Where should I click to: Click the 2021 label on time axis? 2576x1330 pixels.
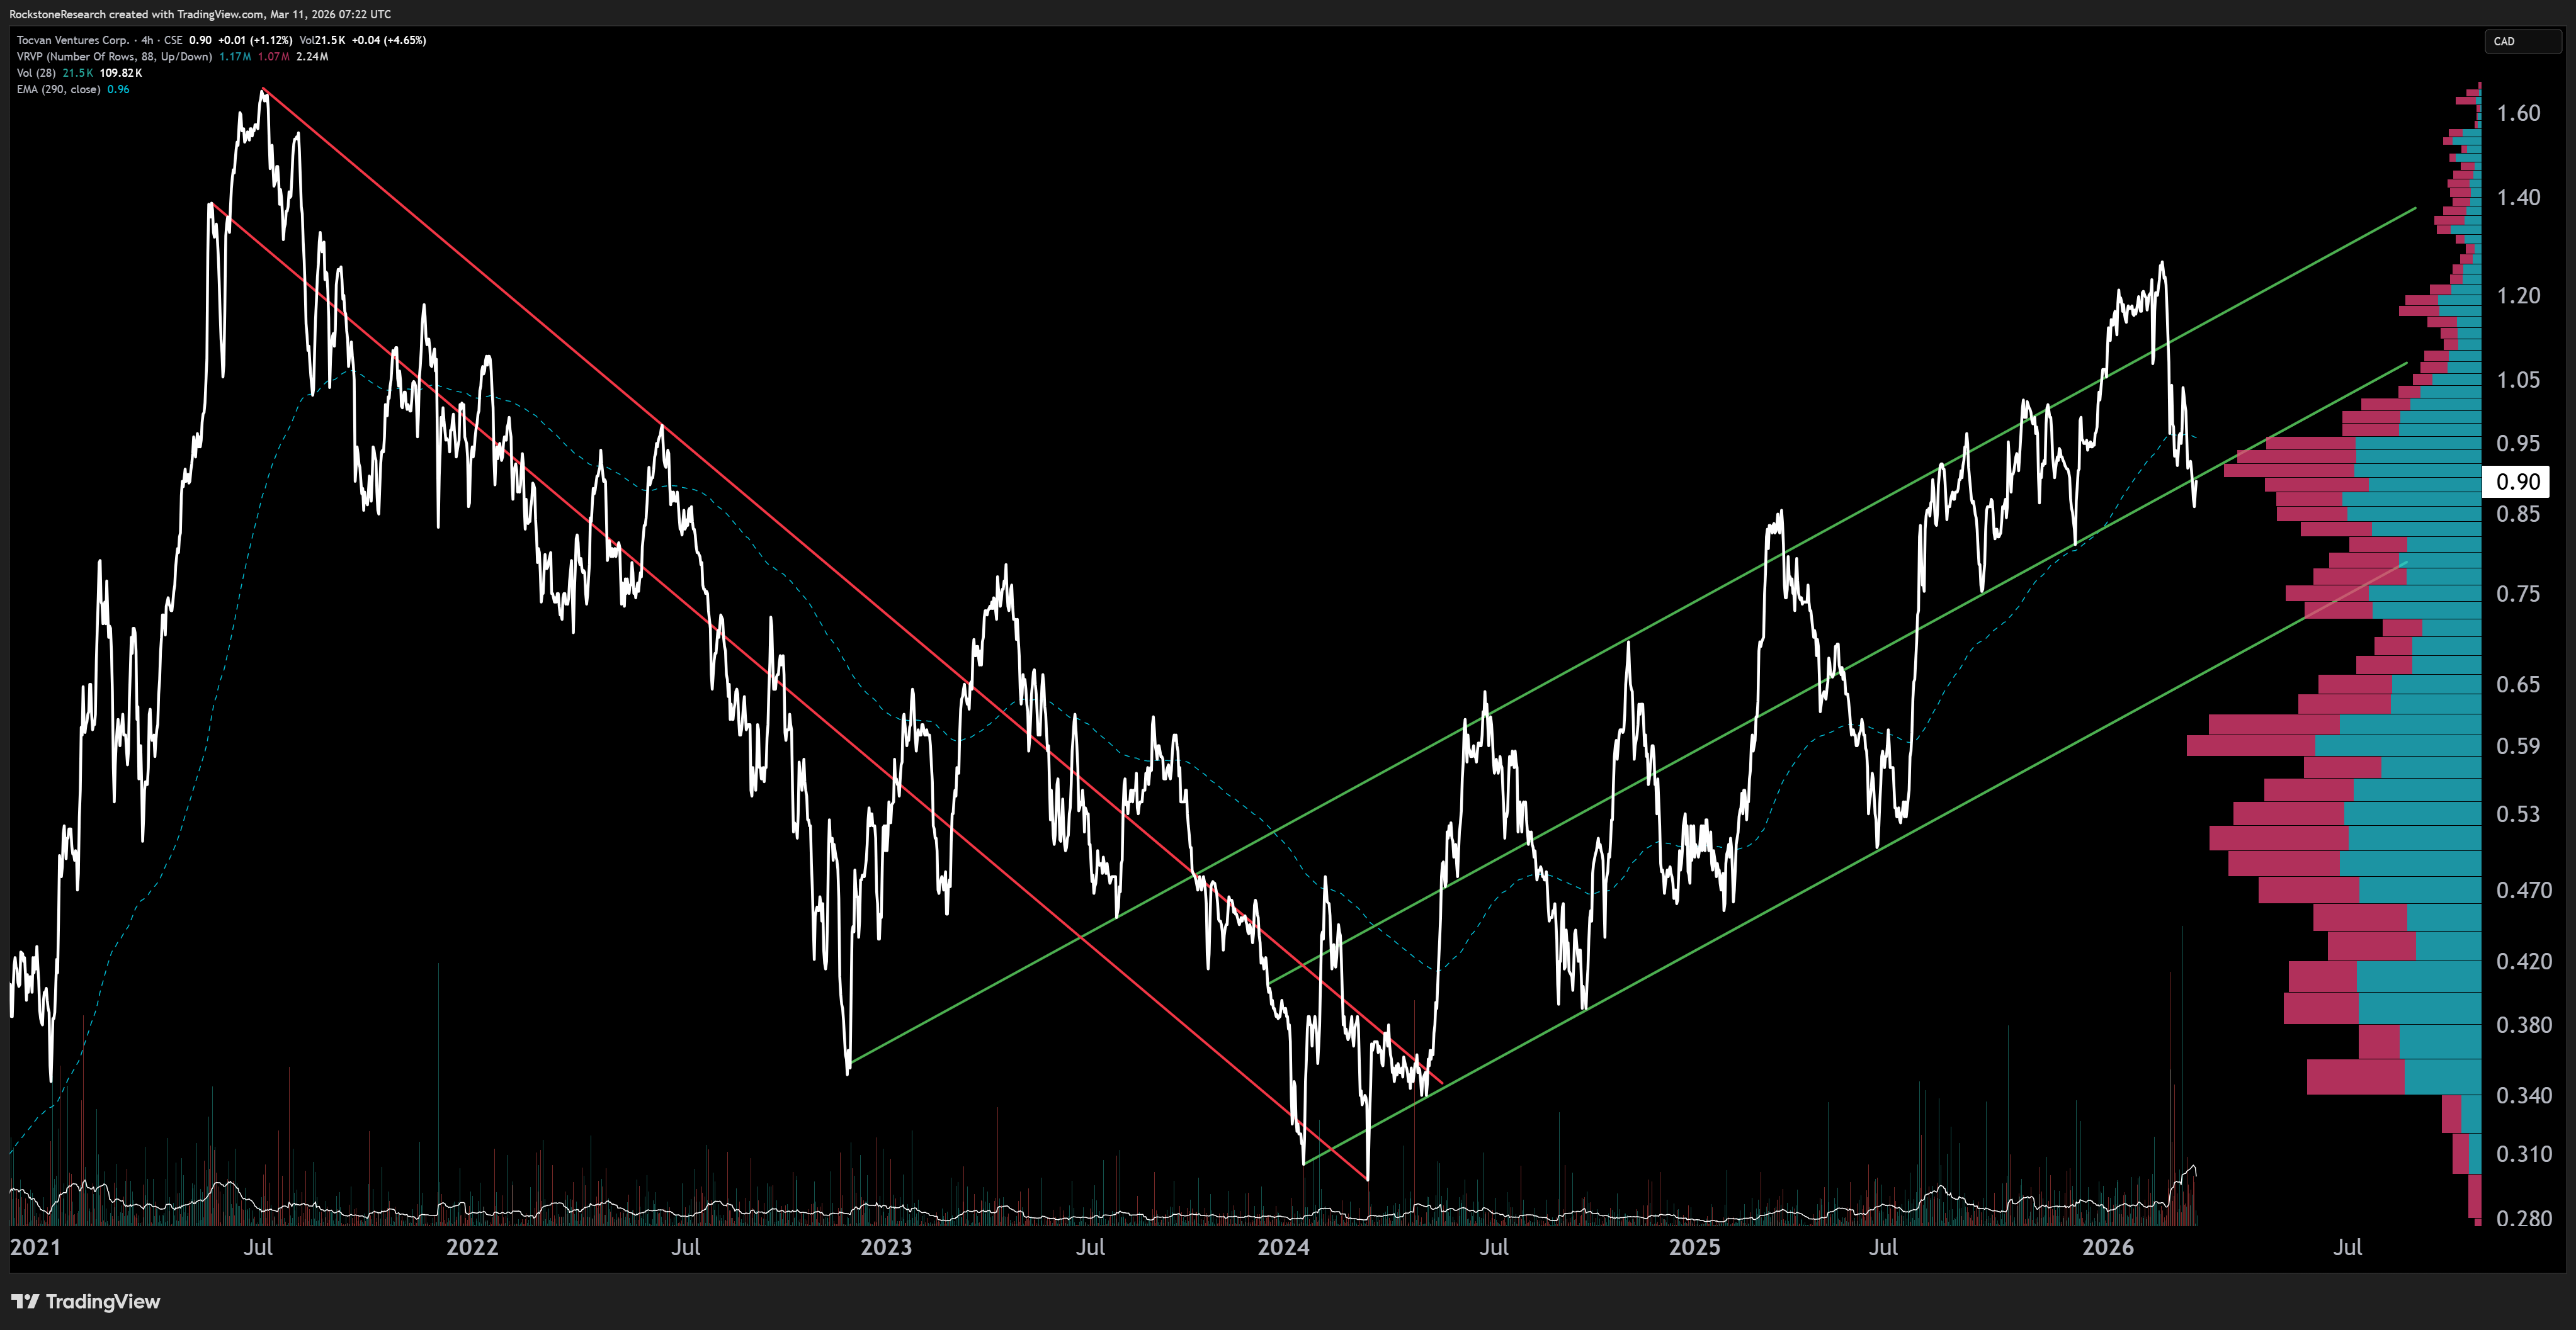[x=35, y=1247]
